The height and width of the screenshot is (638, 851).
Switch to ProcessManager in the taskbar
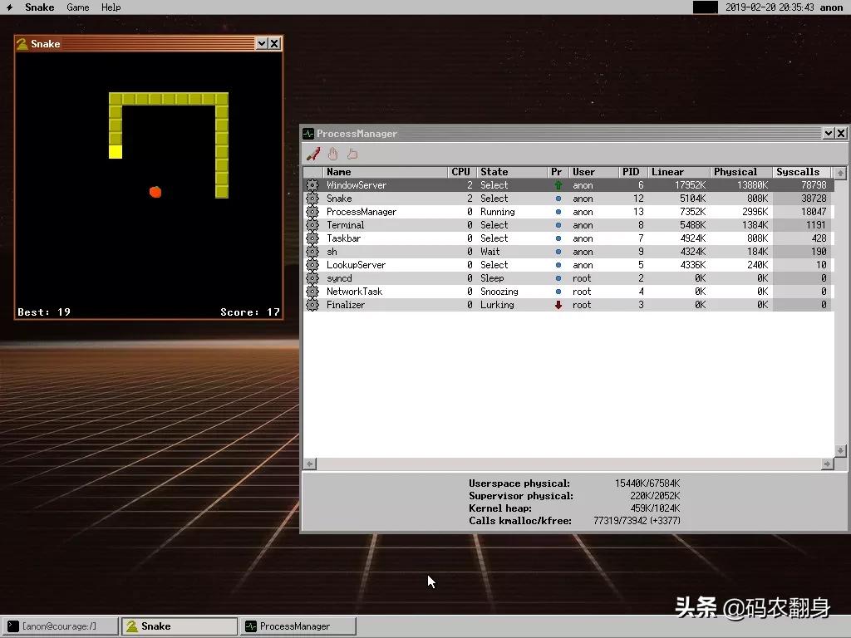(298, 626)
